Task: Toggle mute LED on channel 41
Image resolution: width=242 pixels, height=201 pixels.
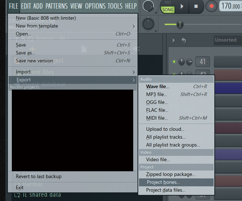Action: 174,62
